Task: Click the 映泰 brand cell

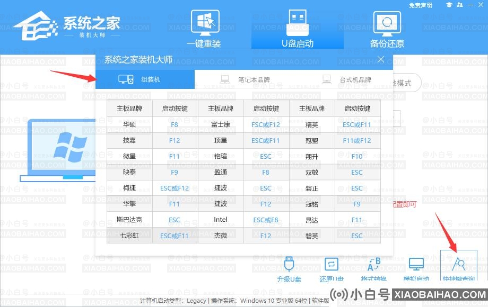Action: click(x=129, y=172)
